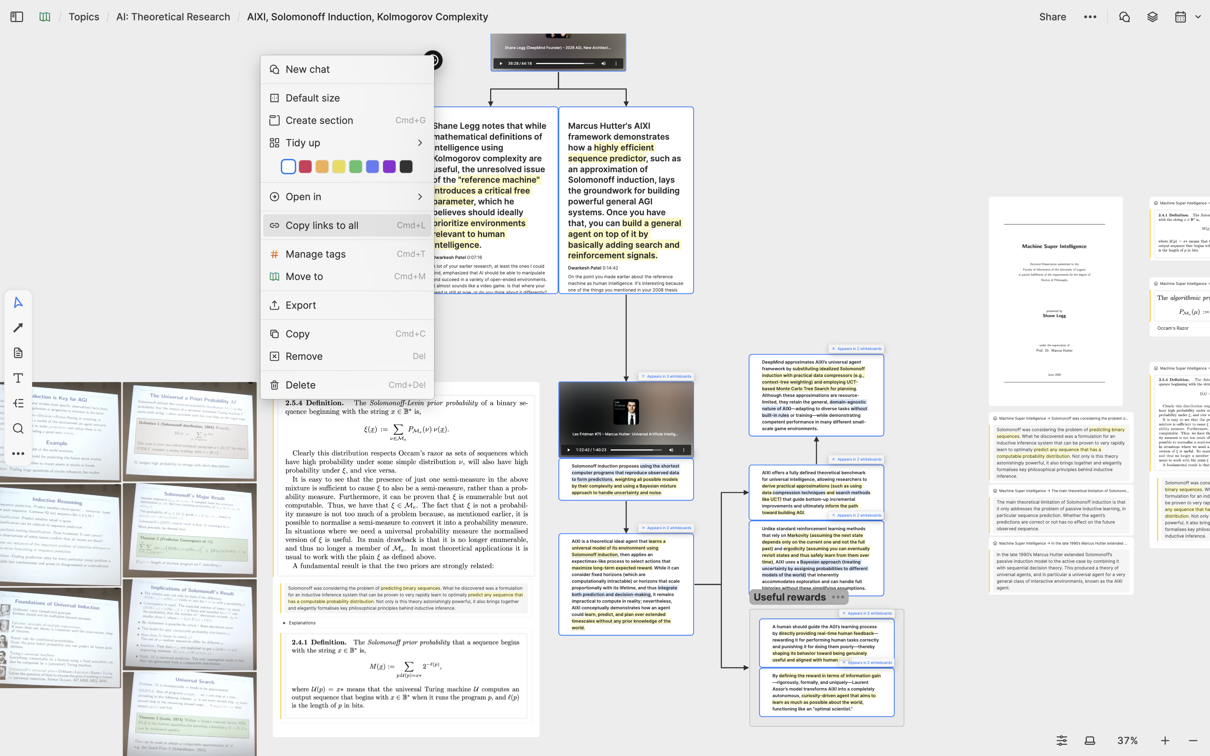Expand the chevron next to calendar icon

pyautogui.click(x=1198, y=16)
